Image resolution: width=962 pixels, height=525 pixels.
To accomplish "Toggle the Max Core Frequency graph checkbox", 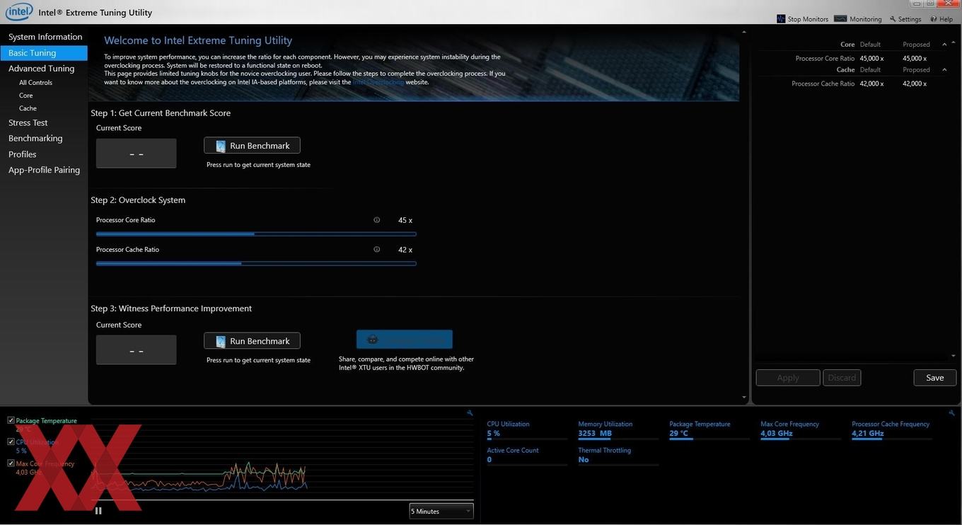I will pos(11,463).
